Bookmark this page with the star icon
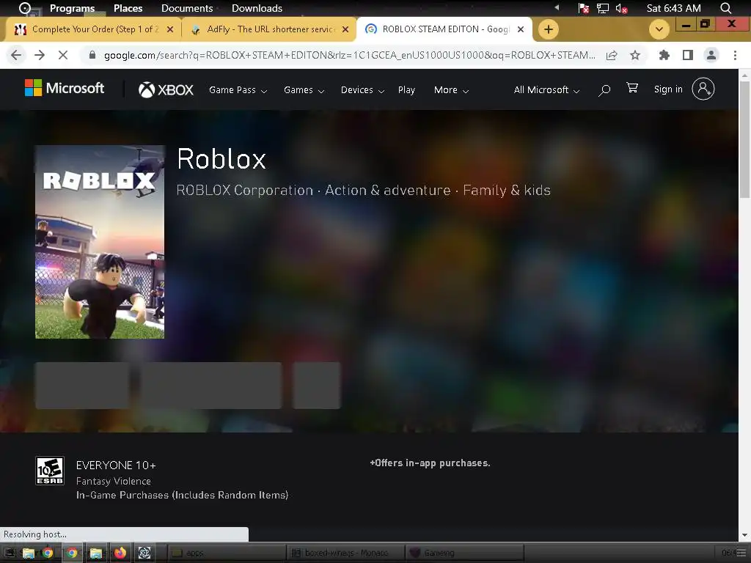The height and width of the screenshot is (563, 751). tap(635, 56)
